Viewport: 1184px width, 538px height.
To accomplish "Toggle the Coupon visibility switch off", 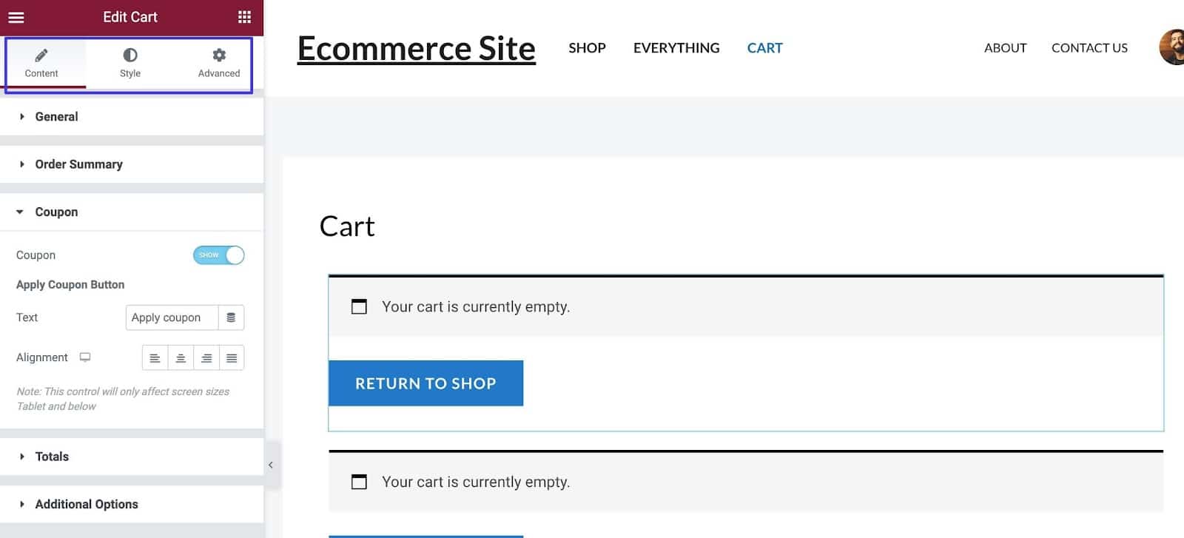I will (x=218, y=255).
